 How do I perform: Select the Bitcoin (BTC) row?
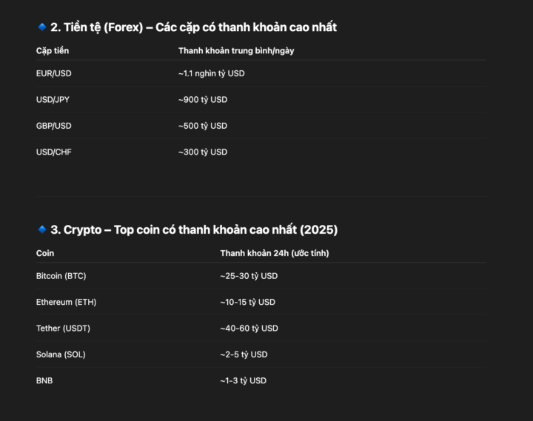tap(261, 276)
